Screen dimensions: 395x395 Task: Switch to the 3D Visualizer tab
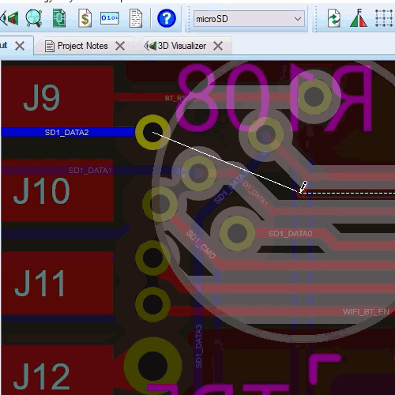182,46
